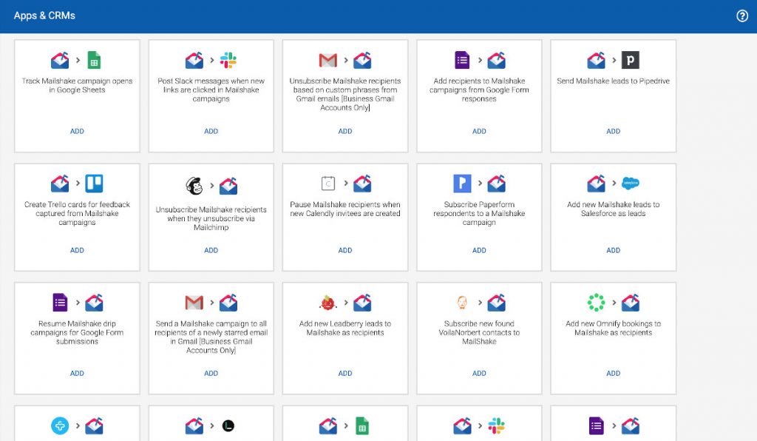Add Unsubscribe via Mailchimp integration
The image size is (757, 441).
(x=211, y=250)
